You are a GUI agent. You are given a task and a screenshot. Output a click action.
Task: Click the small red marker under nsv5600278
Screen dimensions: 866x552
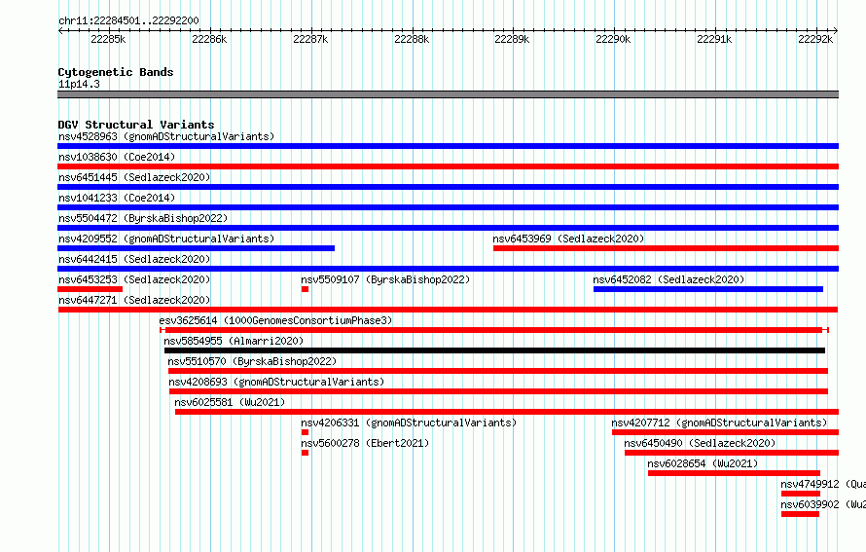coord(305,453)
